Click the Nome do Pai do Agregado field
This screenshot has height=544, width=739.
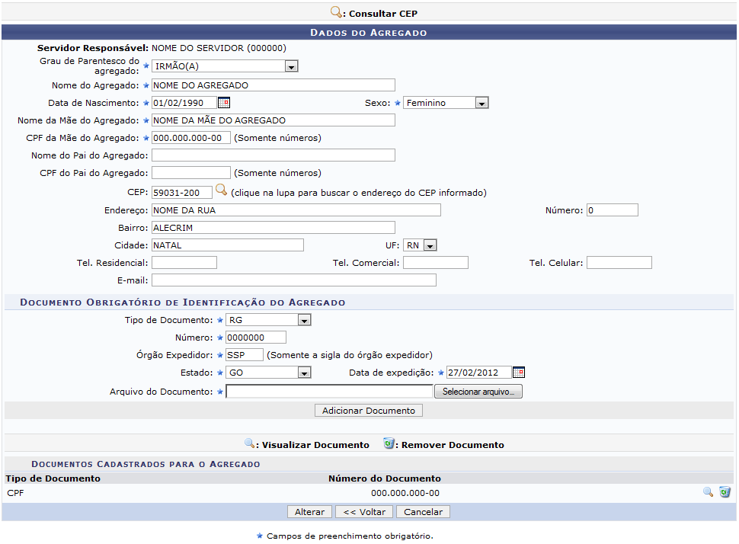273,155
